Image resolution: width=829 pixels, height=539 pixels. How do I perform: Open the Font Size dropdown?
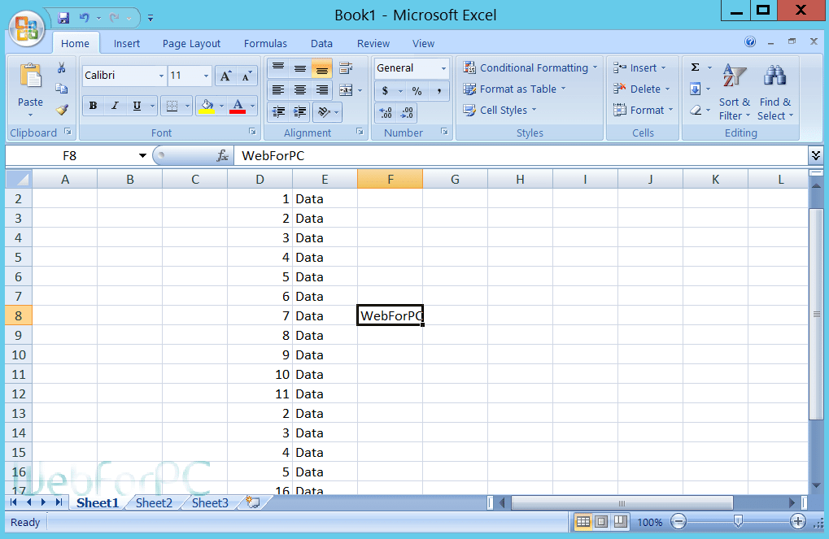pos(205,76)
